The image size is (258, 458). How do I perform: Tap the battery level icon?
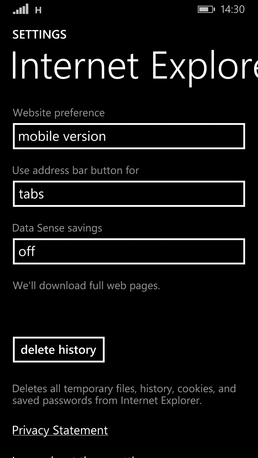tap(206, 9)
